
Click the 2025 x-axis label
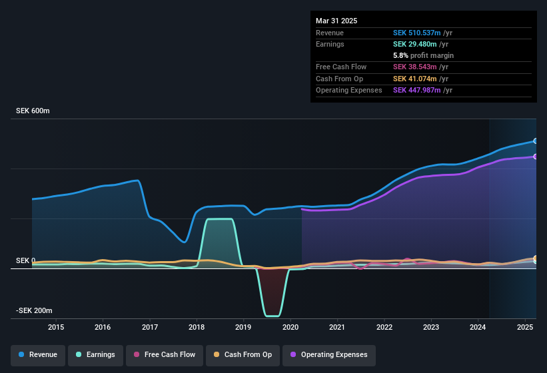tap(524, 327)
